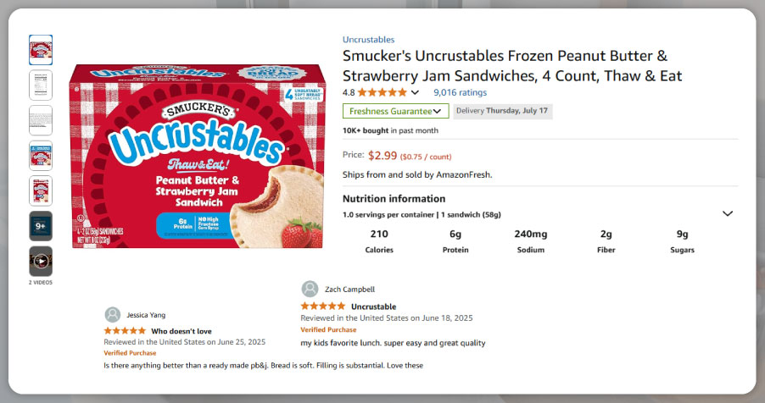
Task: Play the product video thumbnail
Action: pos(41,261)
